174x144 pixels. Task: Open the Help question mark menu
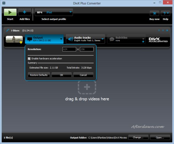click(x=165, y=13)
